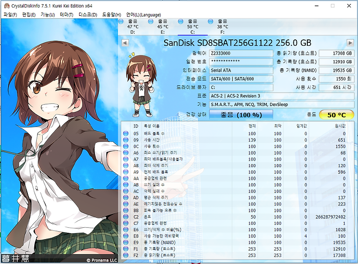This screenshot has height=264, width=358.
Task: Open the 파일(F) menu
Action: pos(10,15)
